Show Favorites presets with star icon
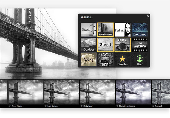Screen dimensions: 170x118 tap(123, 60)
